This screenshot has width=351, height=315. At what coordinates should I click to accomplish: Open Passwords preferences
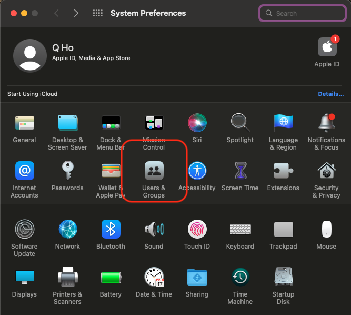(x=67, y=171)
